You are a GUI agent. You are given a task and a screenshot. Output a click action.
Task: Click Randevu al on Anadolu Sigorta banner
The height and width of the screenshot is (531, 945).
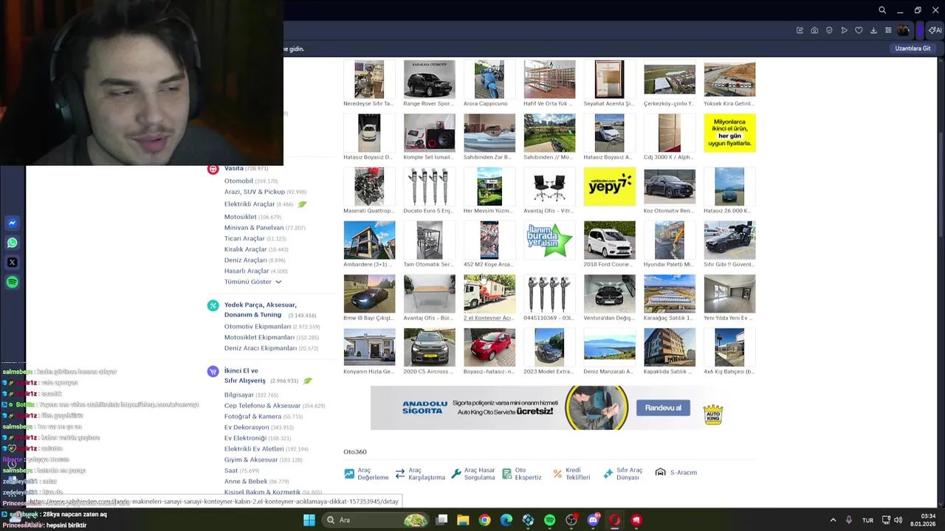tap(663, 408)
